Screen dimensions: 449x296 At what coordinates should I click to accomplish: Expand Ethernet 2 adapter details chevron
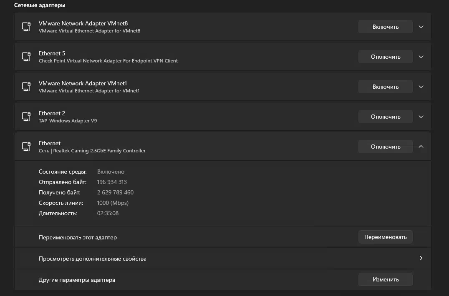[421, 117]
